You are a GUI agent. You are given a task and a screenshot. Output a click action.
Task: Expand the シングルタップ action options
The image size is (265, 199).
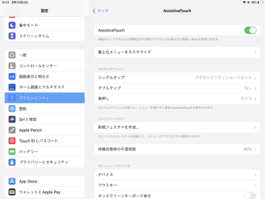(177, 77)
